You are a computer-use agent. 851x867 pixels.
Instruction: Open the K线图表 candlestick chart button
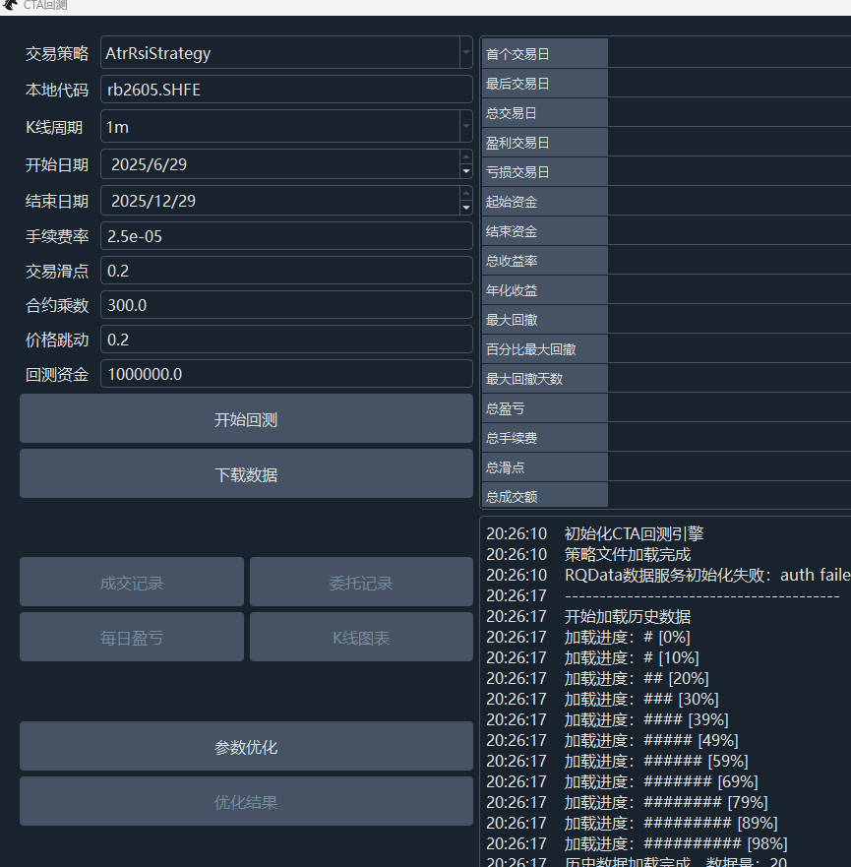point(361,638)
